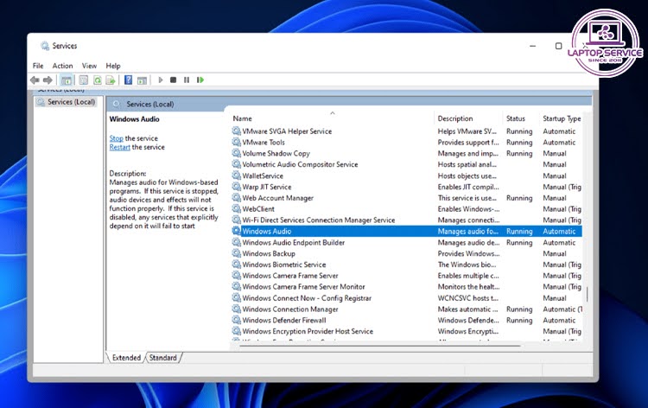The width and height of the screenshot is (648, 408).
Task: Switch to the Standard tab
Action: (162, 357)
